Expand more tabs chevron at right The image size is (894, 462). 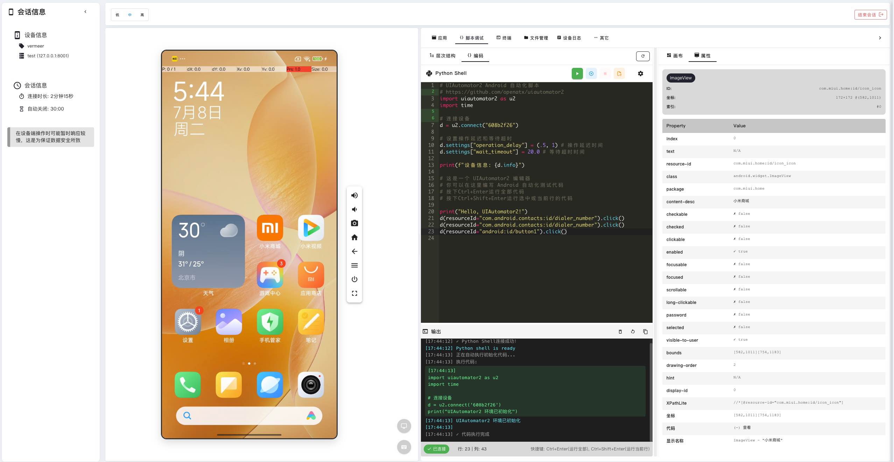(x=880, y=38)
